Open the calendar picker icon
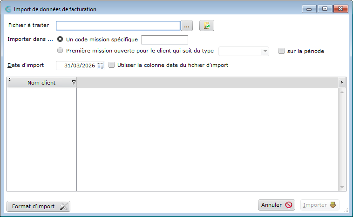 pyautogui.click(x=101, y=66)
